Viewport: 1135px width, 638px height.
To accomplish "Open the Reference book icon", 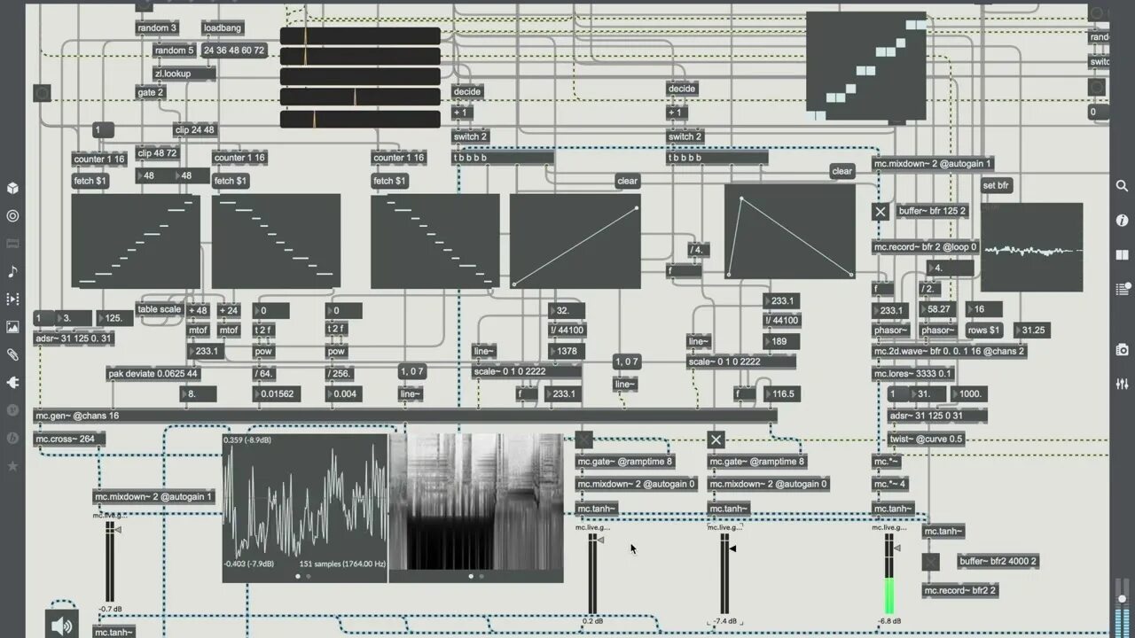I will (1122, 254).
